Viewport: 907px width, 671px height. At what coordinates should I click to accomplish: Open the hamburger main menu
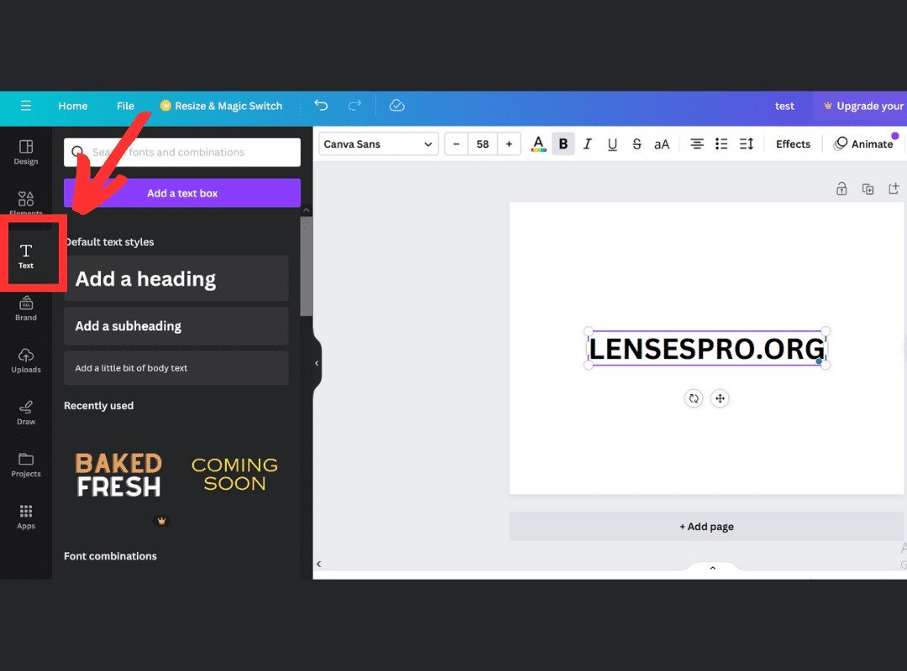click(25, 106)
